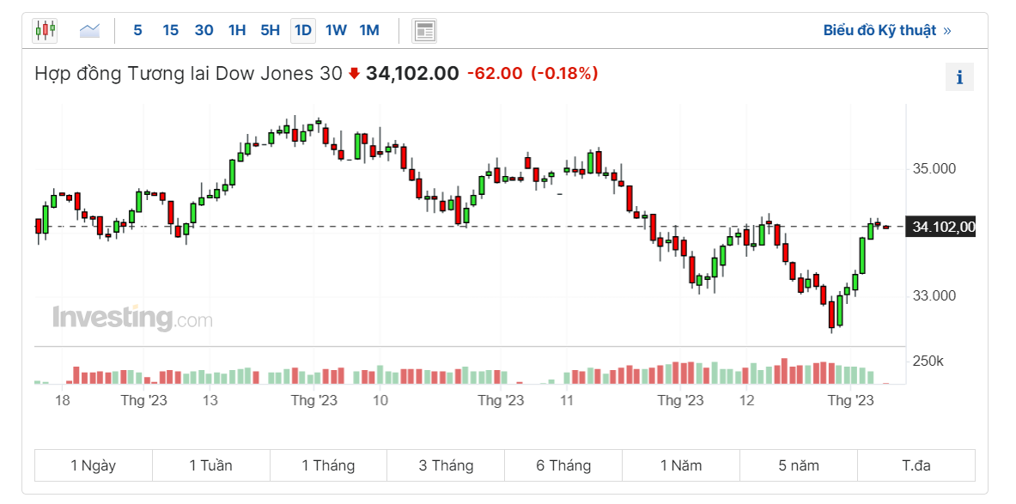Show the T.đa maximum range
This screenshot has height=504, width=1016.
coord(916,465)
